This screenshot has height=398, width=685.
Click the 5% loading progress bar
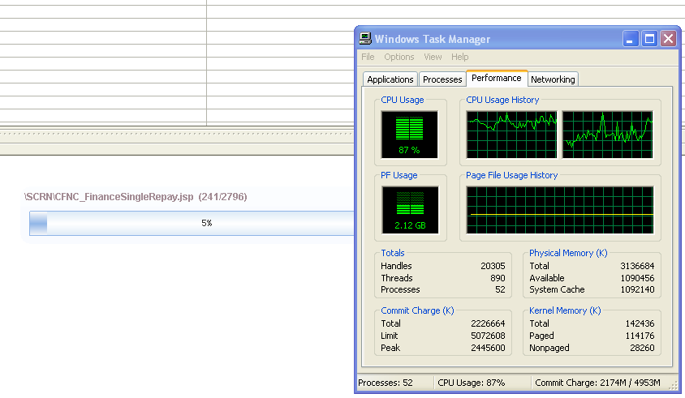(x=192, y=223)
